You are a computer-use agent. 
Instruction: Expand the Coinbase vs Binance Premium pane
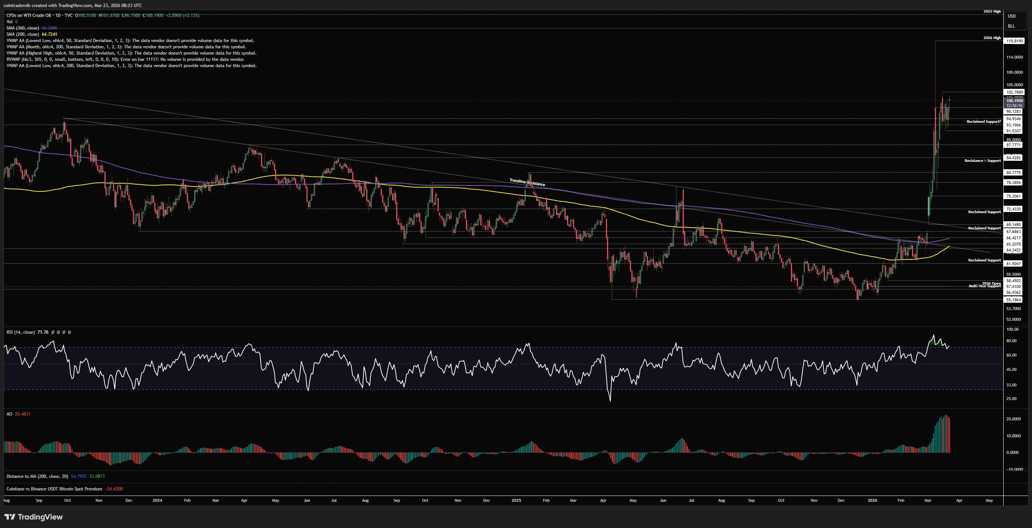click(54, 489)
